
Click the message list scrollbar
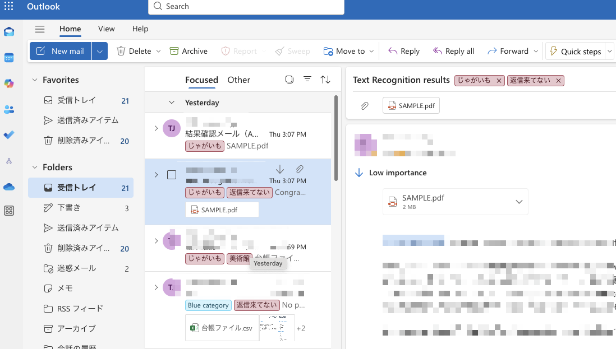click(x=336, y=138)
